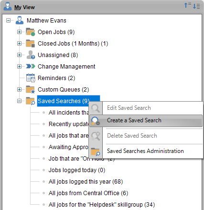
Task: Collapse the Saved Searches node
Action: (19, 101)
